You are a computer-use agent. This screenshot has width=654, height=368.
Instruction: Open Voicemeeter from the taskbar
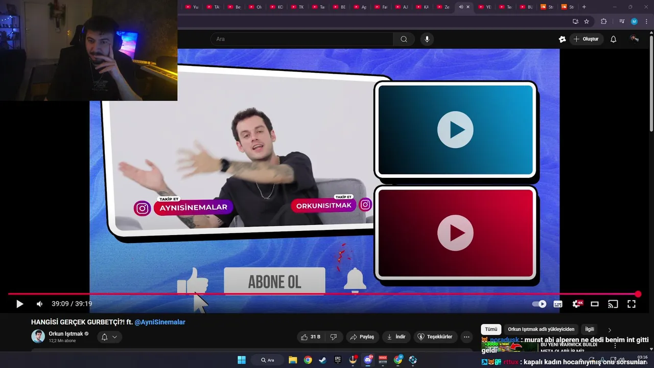[x=383, y=360]
